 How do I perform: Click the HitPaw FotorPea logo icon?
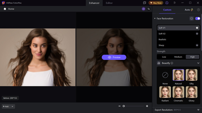[3, 3]
